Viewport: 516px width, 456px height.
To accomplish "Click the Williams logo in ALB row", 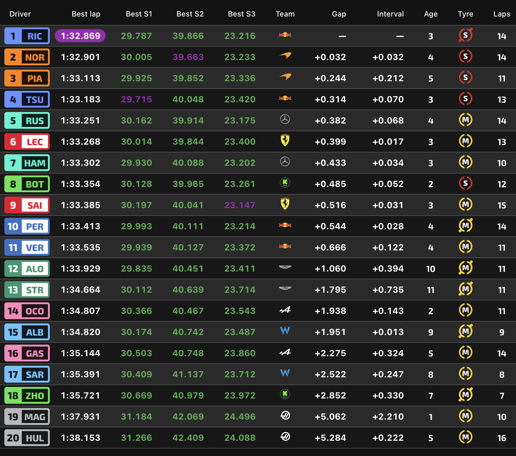I will click(x=285, y=331).
